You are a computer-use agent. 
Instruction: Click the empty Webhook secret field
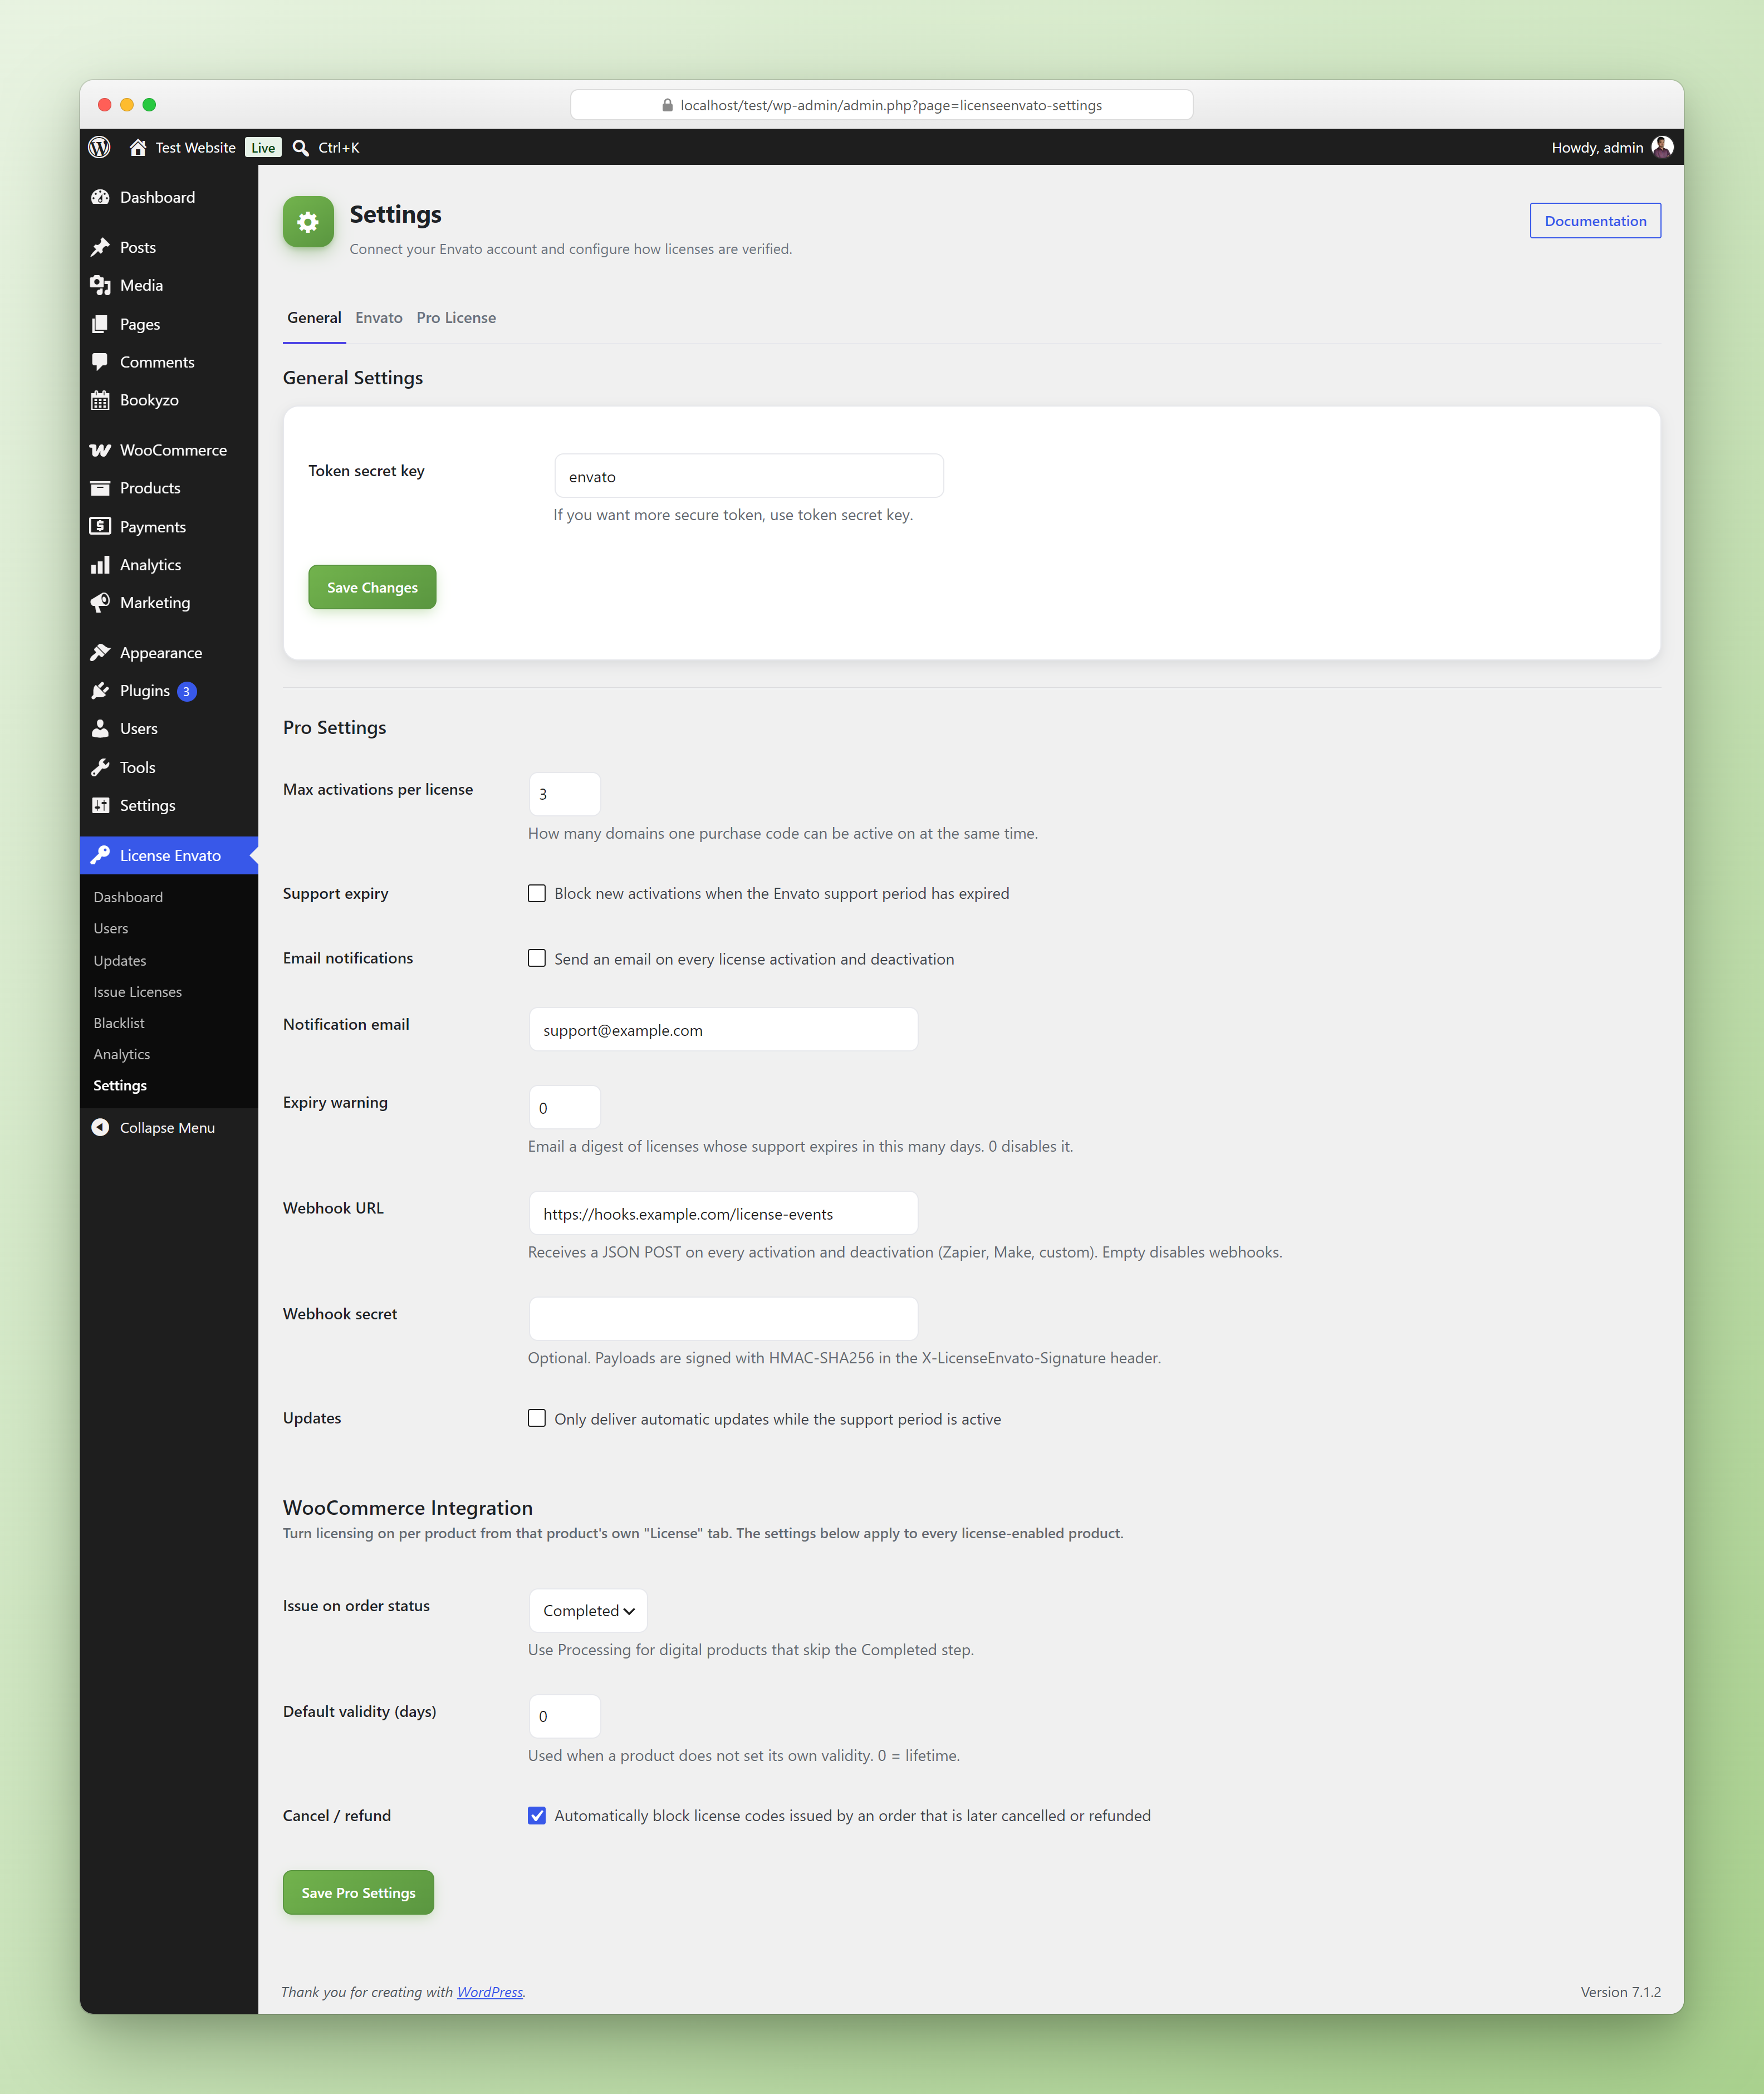click(723, 1319)
